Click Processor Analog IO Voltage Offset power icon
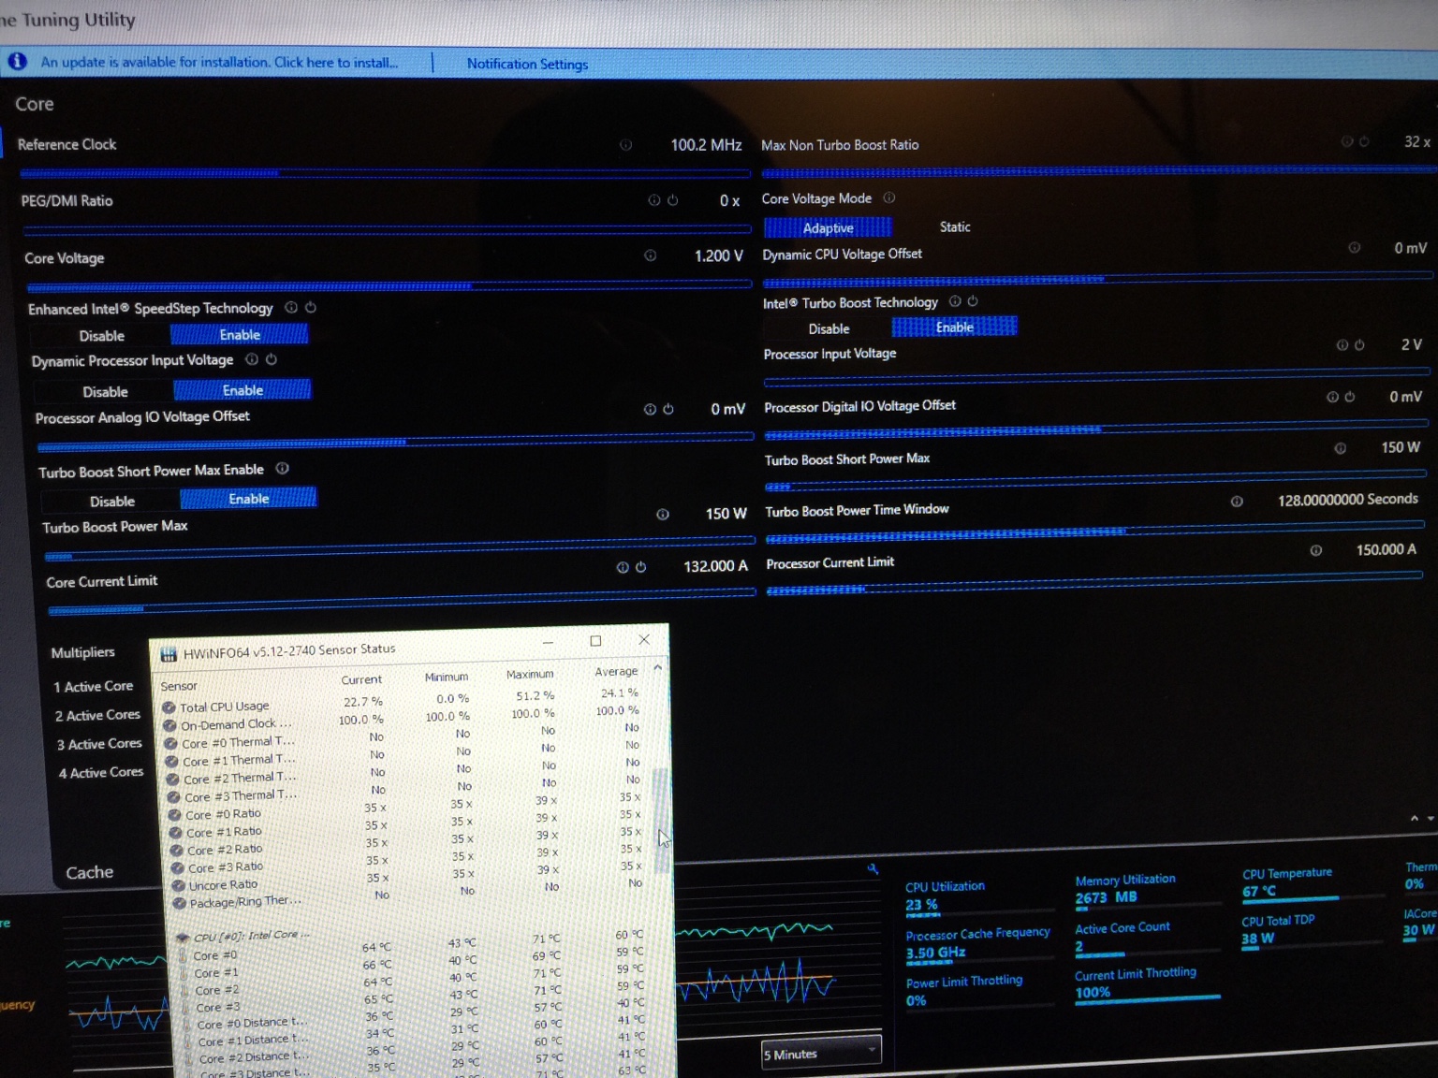The width and height of the screenshot is (1438, 1078). [x=668, y=409]
